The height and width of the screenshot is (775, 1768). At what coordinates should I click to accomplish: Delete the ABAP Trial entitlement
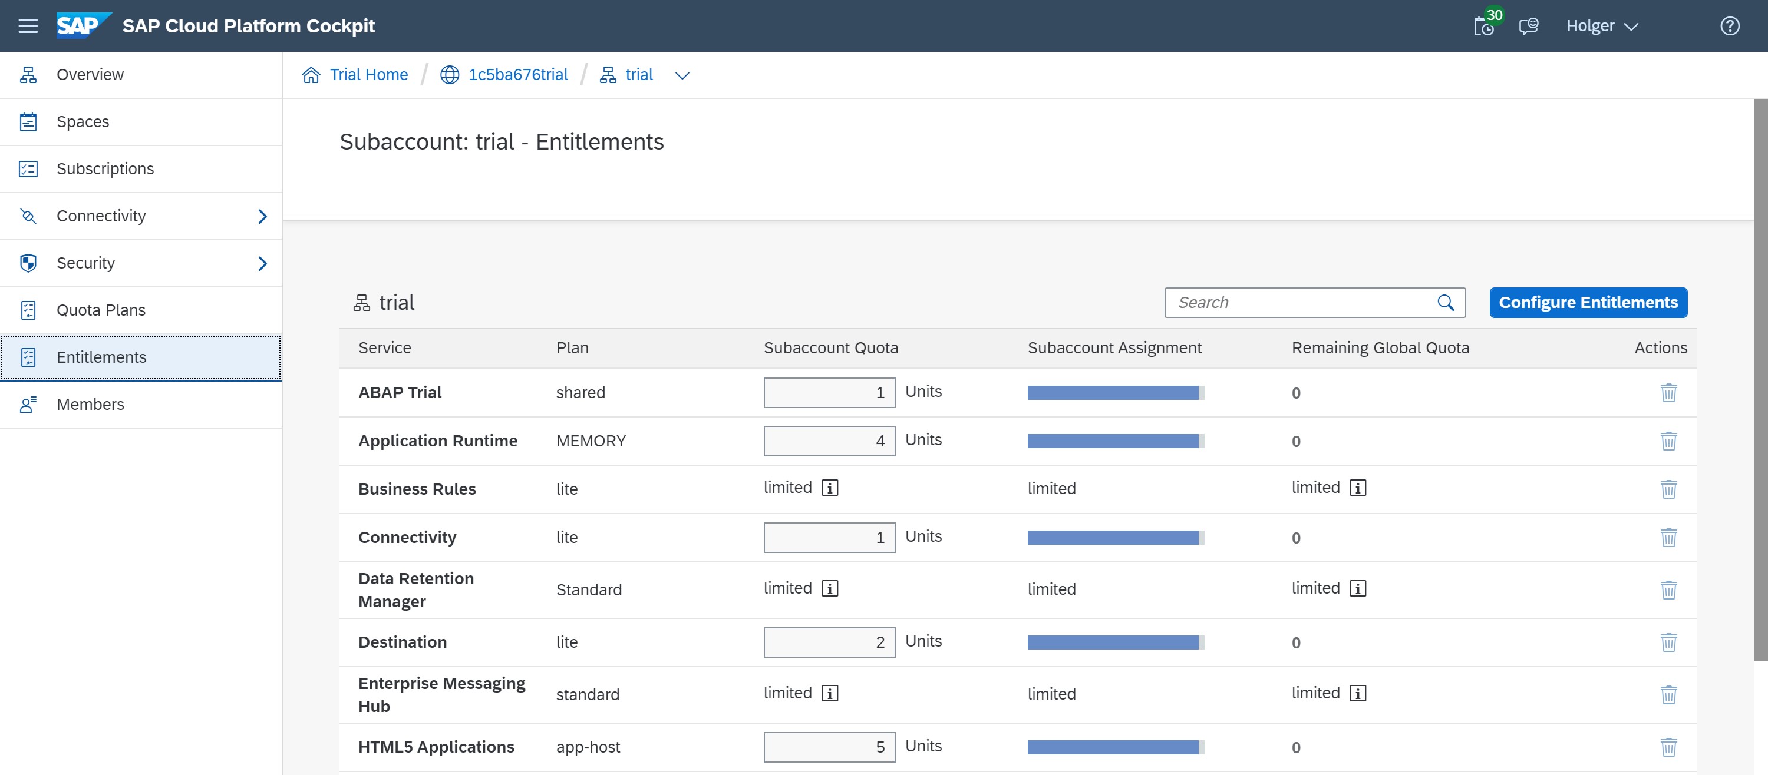tap(1668, 393)
